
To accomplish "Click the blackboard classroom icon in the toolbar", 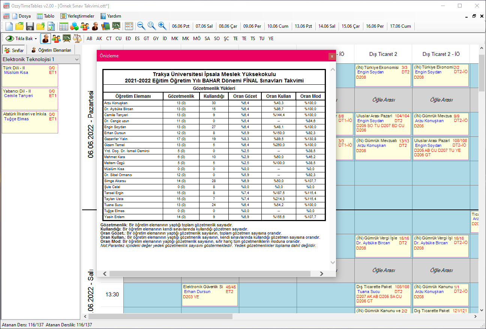I will coord(117,26).
